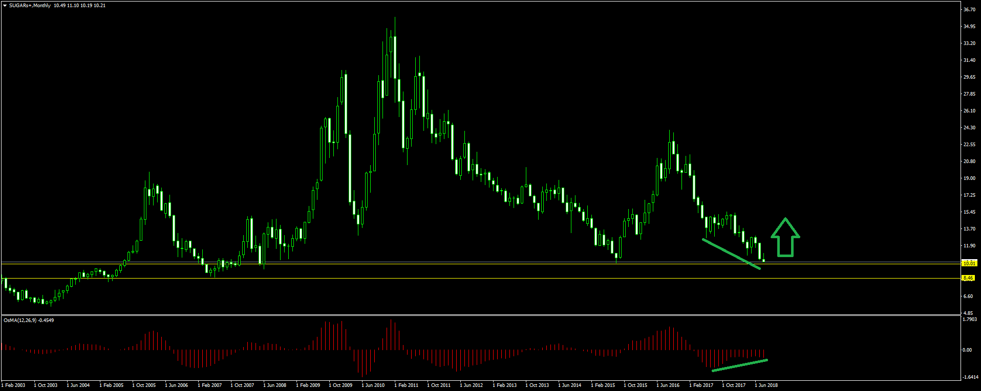Click the yellow 8.46 price tag
The image size is (981, 391).
tap(968, 279)
